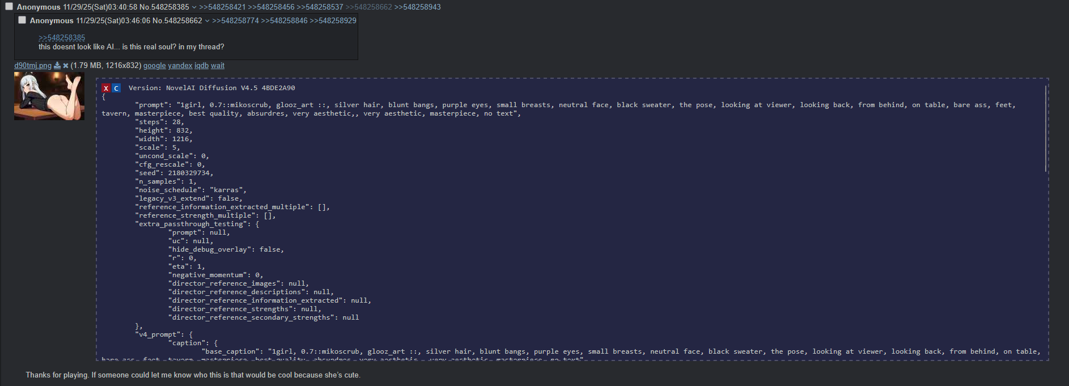Screen dimensions: 1069x386
Task: Search image with iqdb link
Action: (202, 66)
